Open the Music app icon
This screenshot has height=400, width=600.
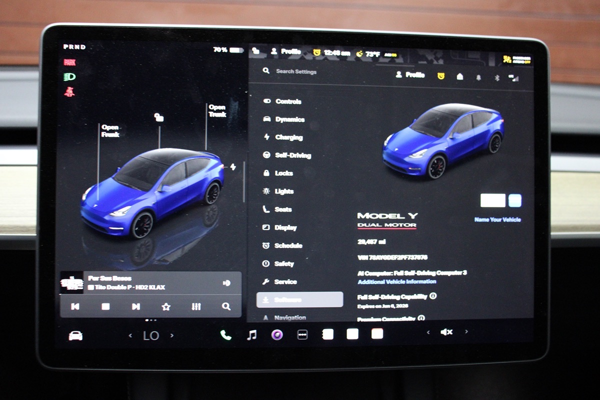(x=251, y=334)
